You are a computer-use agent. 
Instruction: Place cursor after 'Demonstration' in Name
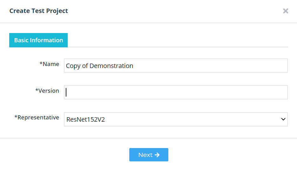coord(134,66)
